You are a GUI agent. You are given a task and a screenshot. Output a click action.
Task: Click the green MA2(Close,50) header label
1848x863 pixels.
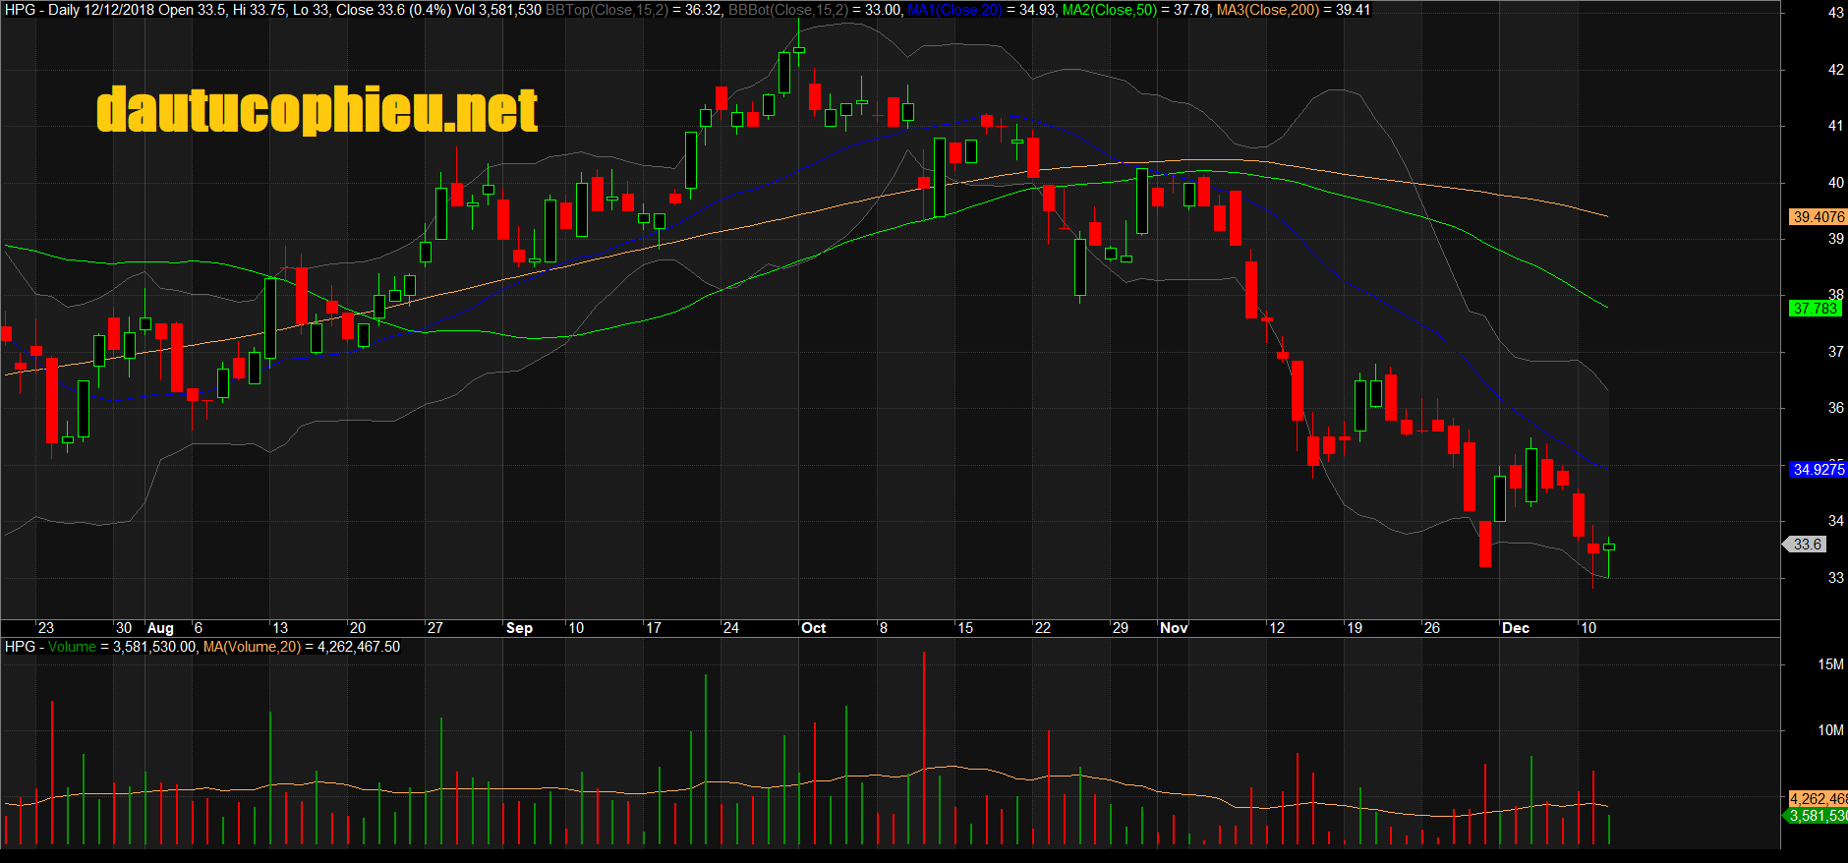pos(1109,10)
